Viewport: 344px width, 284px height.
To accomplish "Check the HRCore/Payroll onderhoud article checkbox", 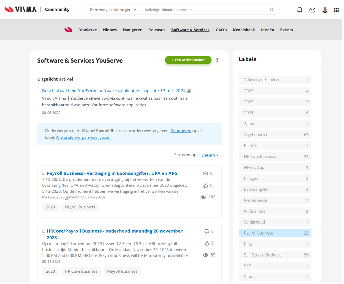I will [44, 231].
